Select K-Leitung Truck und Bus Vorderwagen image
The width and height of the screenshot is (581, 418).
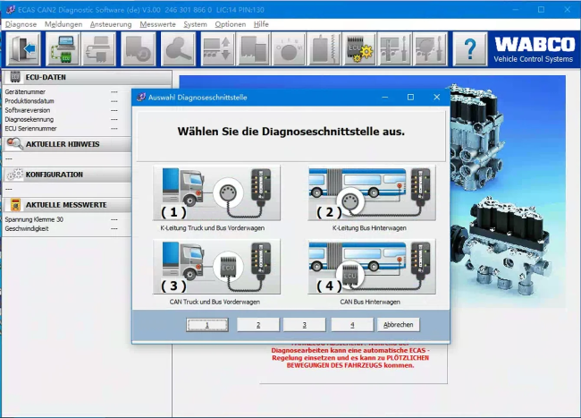point(216,193)
